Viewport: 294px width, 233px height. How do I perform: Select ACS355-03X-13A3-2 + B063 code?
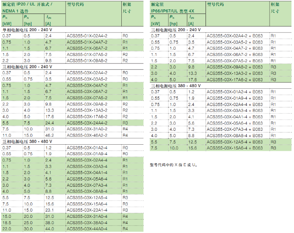click(235, 73)
